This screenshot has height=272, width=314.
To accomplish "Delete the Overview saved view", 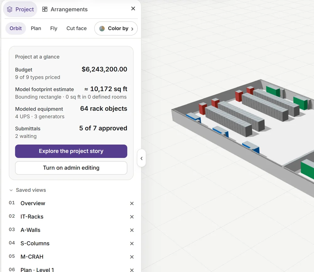I will click(x=132, y=203).
